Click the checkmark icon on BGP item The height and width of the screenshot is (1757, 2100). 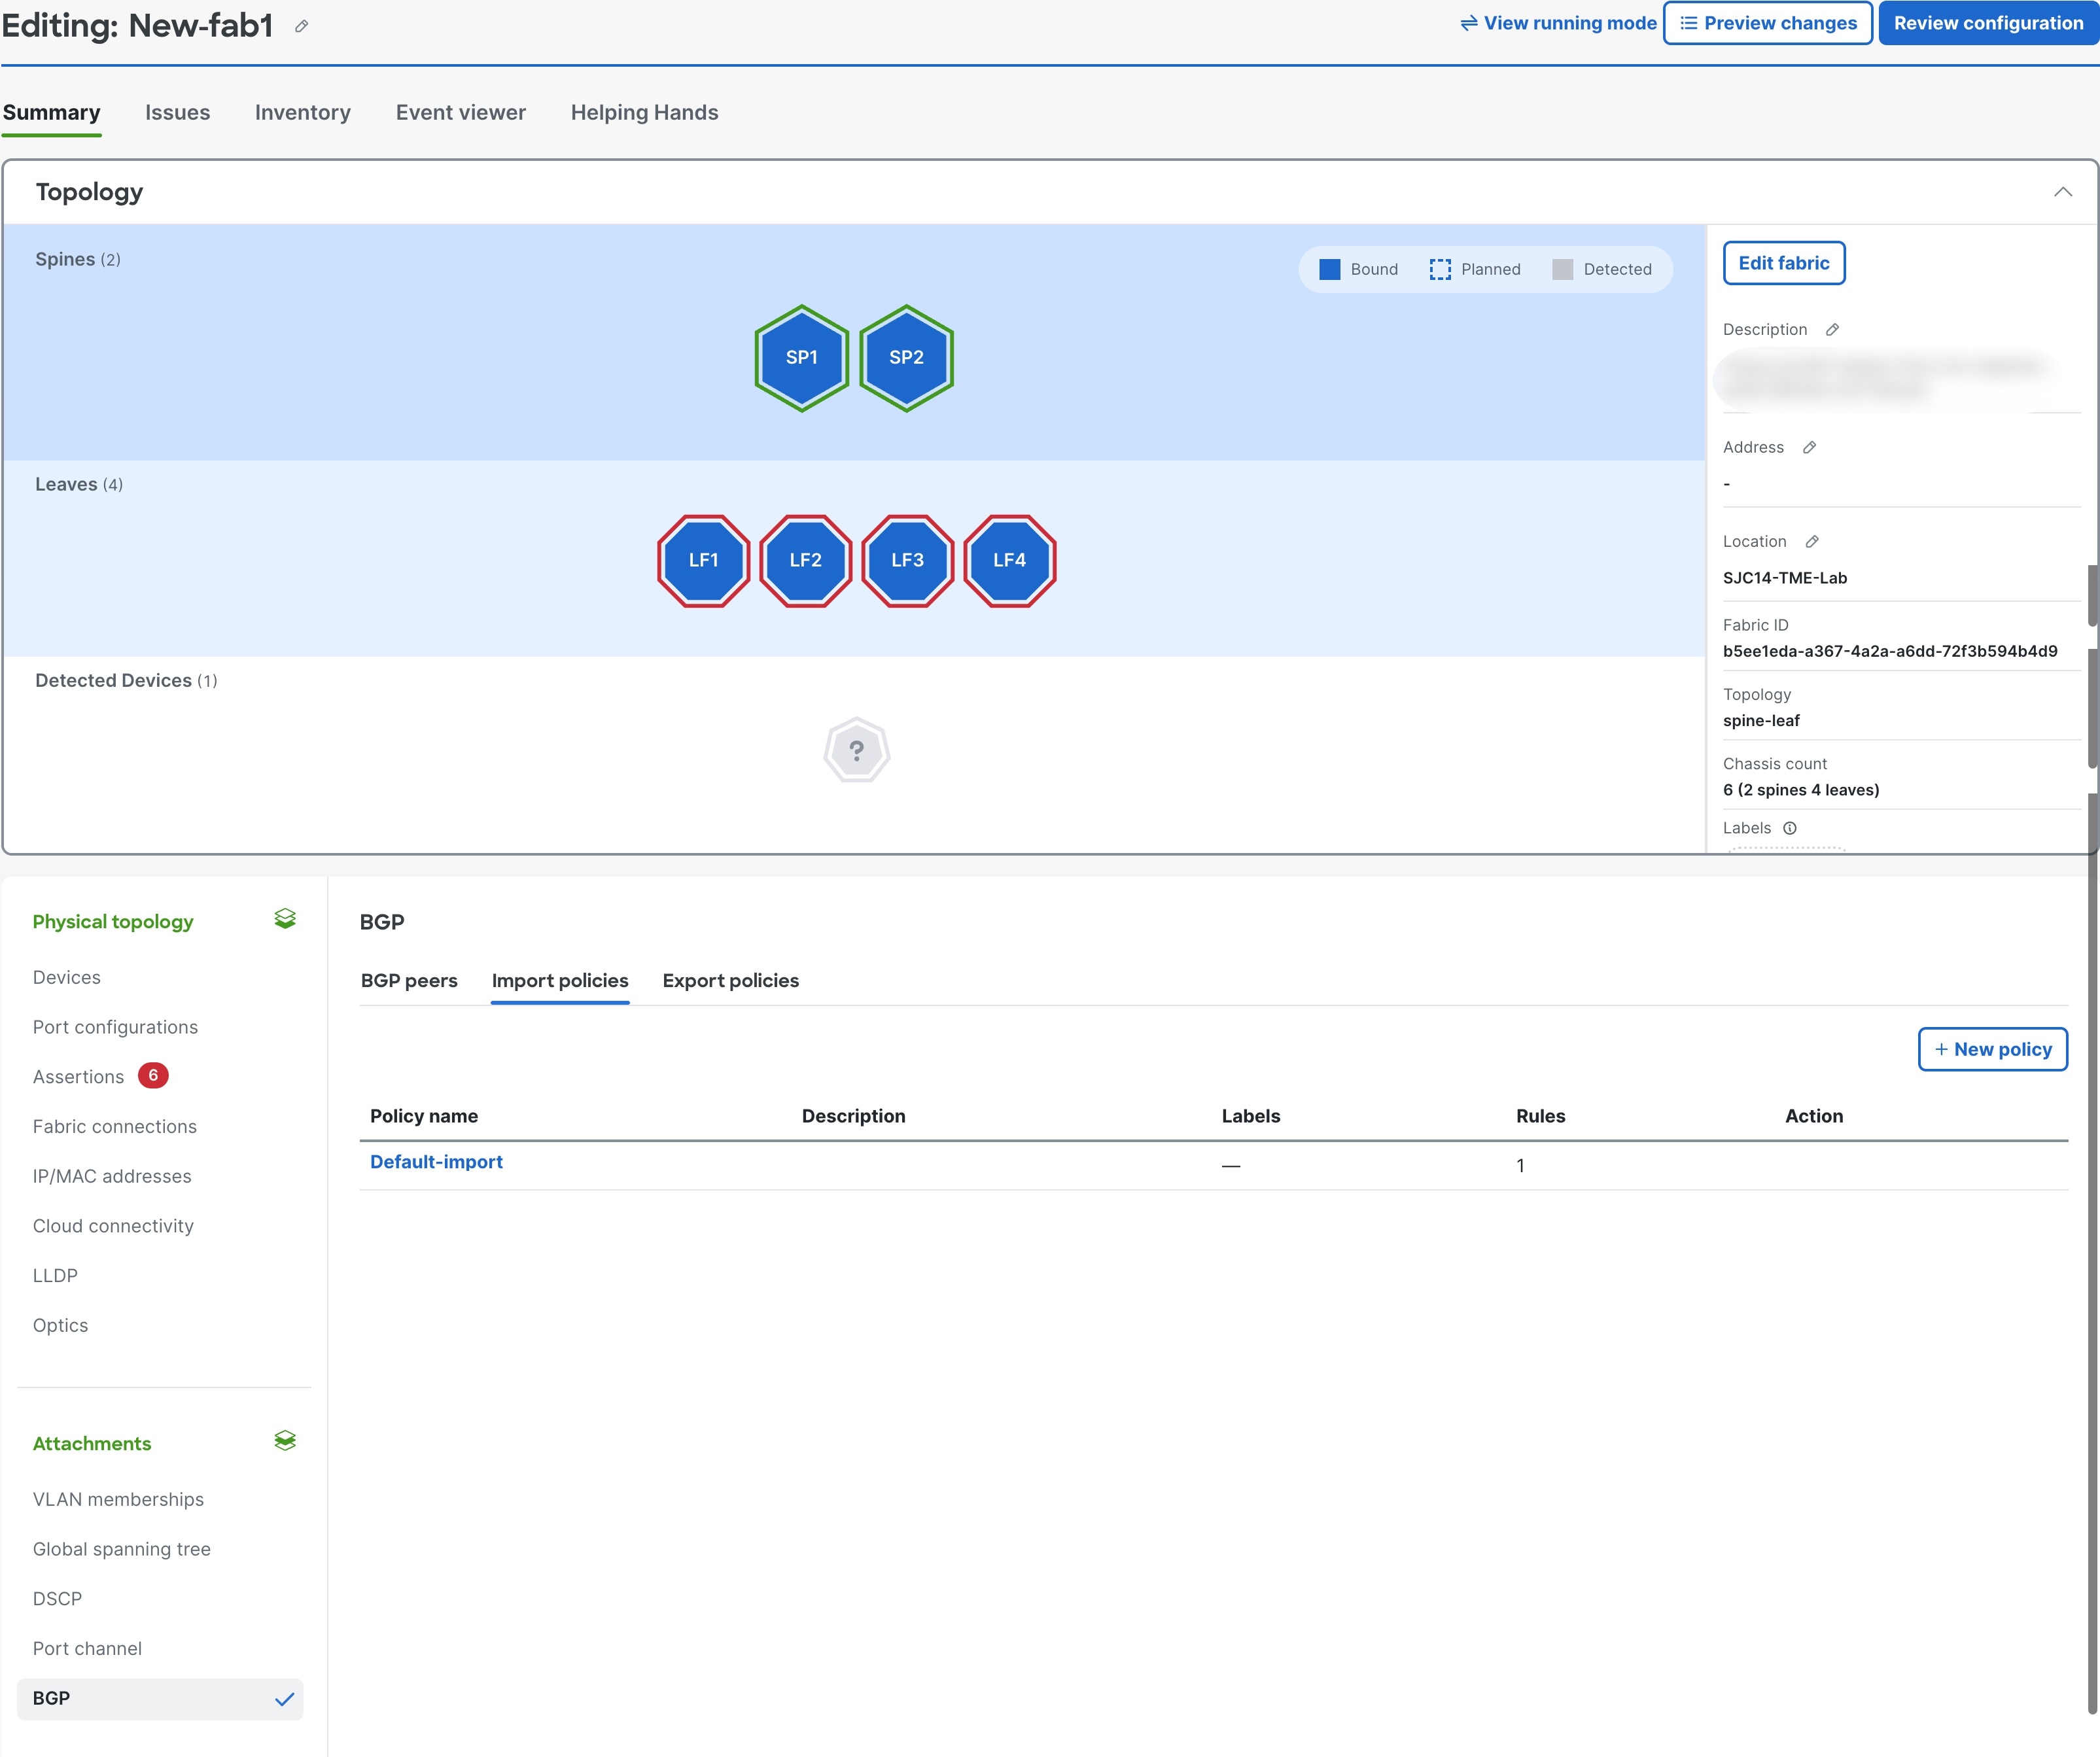click(284, 1699)
